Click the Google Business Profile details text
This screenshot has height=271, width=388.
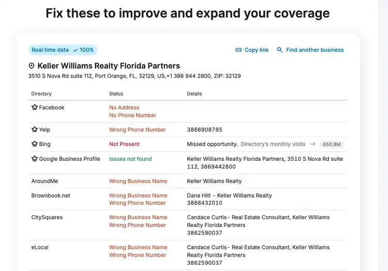(265, 163)
